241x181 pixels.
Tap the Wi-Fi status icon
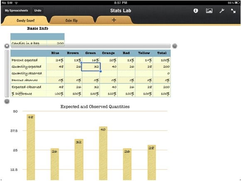pyautogui.click(x=16, y=2)
